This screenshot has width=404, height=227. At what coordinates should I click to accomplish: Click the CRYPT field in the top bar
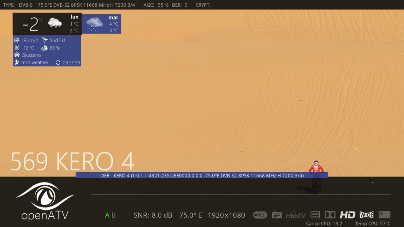click(203, 5)
